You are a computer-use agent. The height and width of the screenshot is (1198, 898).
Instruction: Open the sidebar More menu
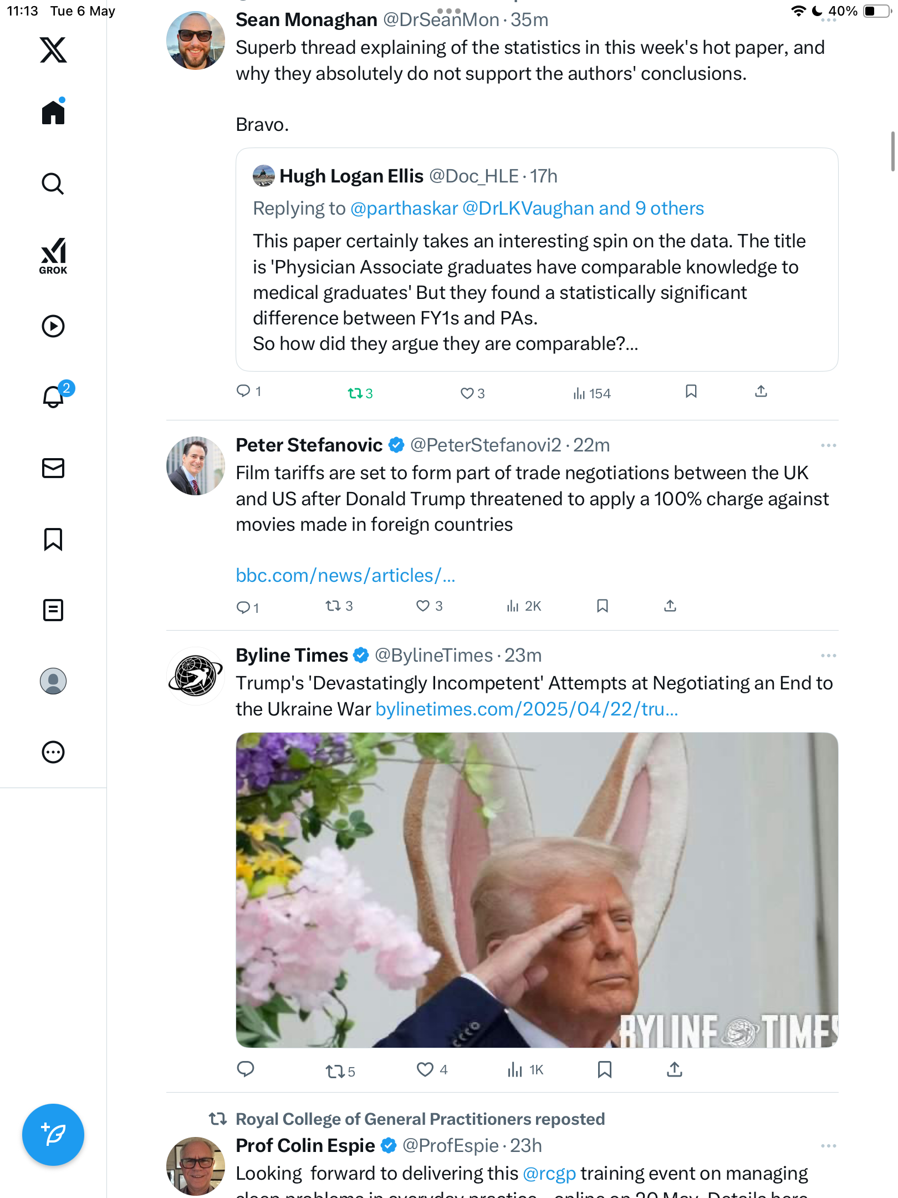point(53,752)
